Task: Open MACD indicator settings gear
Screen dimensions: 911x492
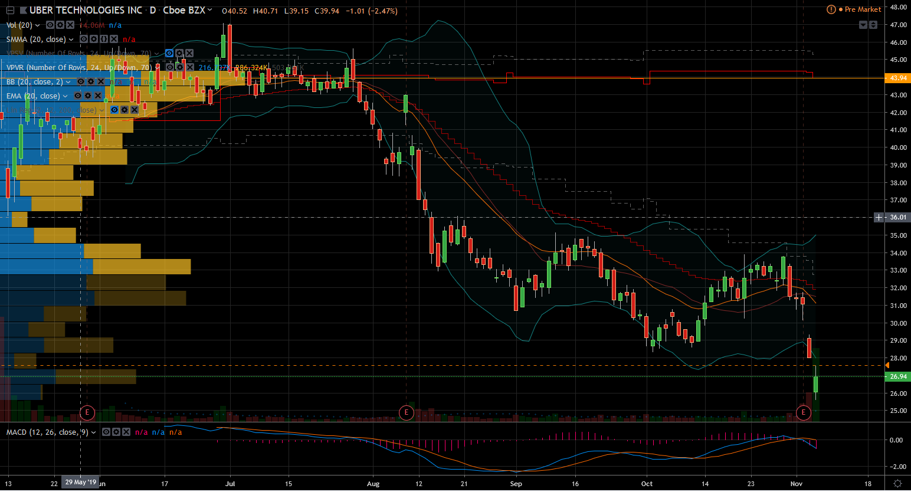Action: click(116, 432)
